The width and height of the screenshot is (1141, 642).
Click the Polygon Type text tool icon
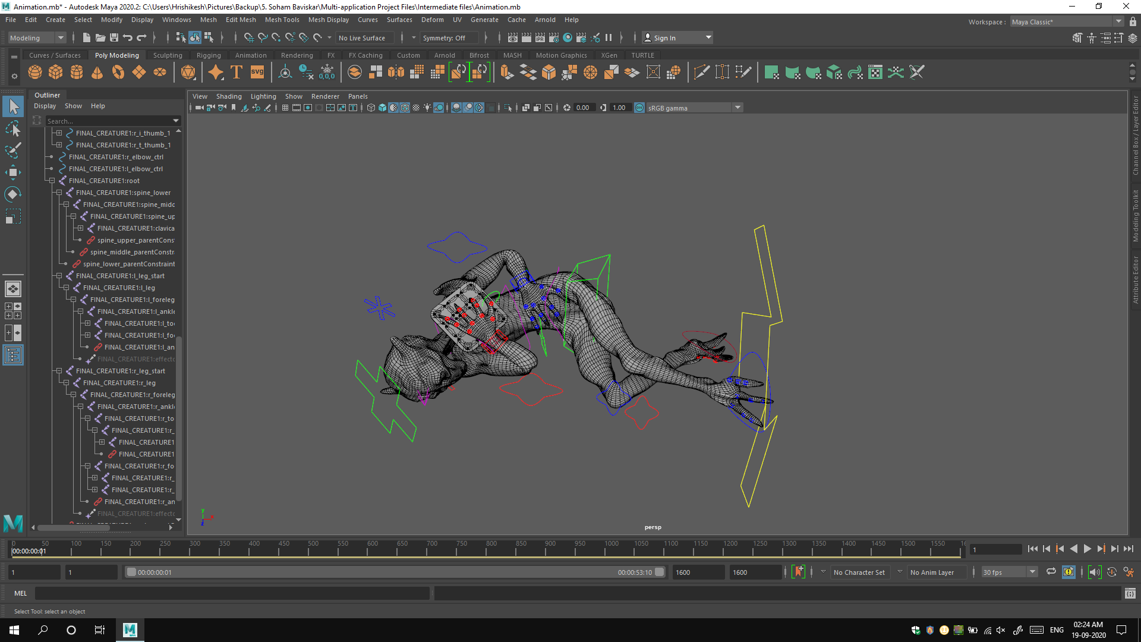click(237, 73)
